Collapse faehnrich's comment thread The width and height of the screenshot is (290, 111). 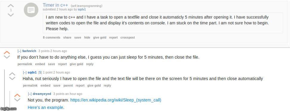[19, 51]
